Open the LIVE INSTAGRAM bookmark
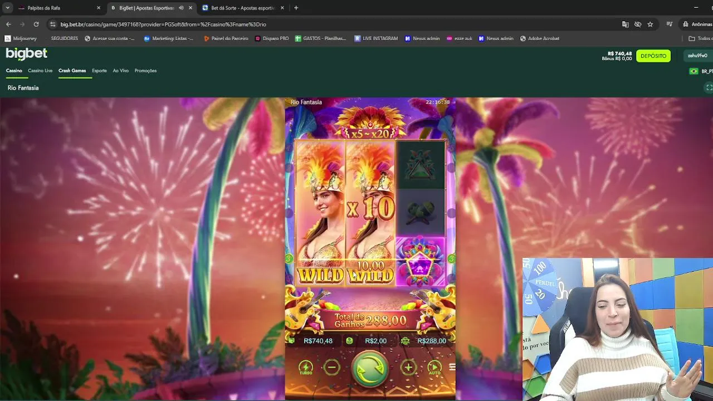The image size is (713, 401). (x=376, y=38)
